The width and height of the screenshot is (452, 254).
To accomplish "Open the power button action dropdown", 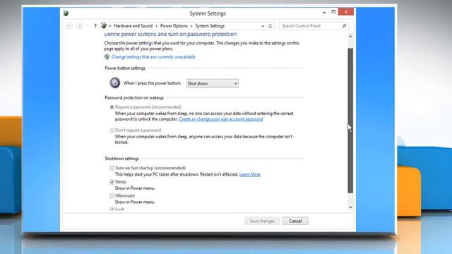I will point(213,83).
